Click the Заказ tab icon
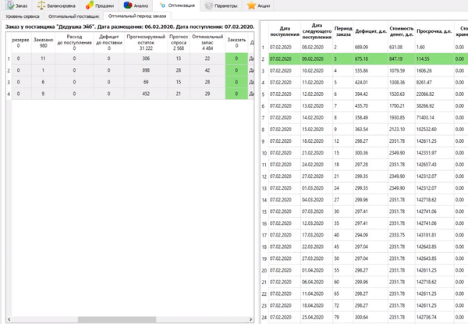468x324 pixels. click(x=10, y=5)
